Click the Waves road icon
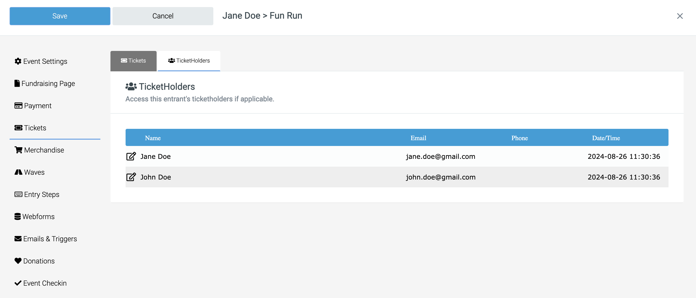This screenshot has height=298, width=696. (x=18, y=172)
